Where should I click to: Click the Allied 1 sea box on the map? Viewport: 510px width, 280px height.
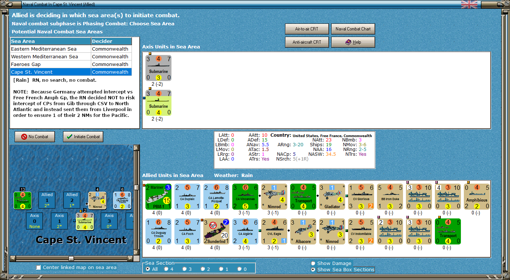click(47, 200)
